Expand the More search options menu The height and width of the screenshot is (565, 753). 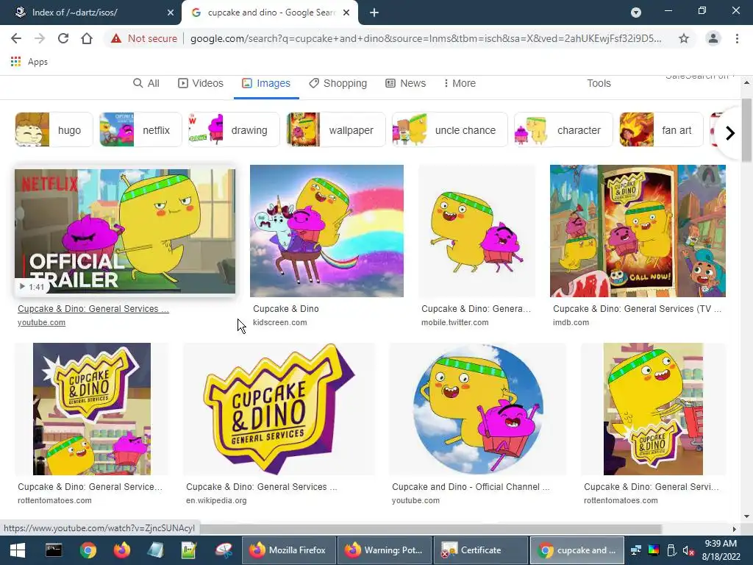460,83
